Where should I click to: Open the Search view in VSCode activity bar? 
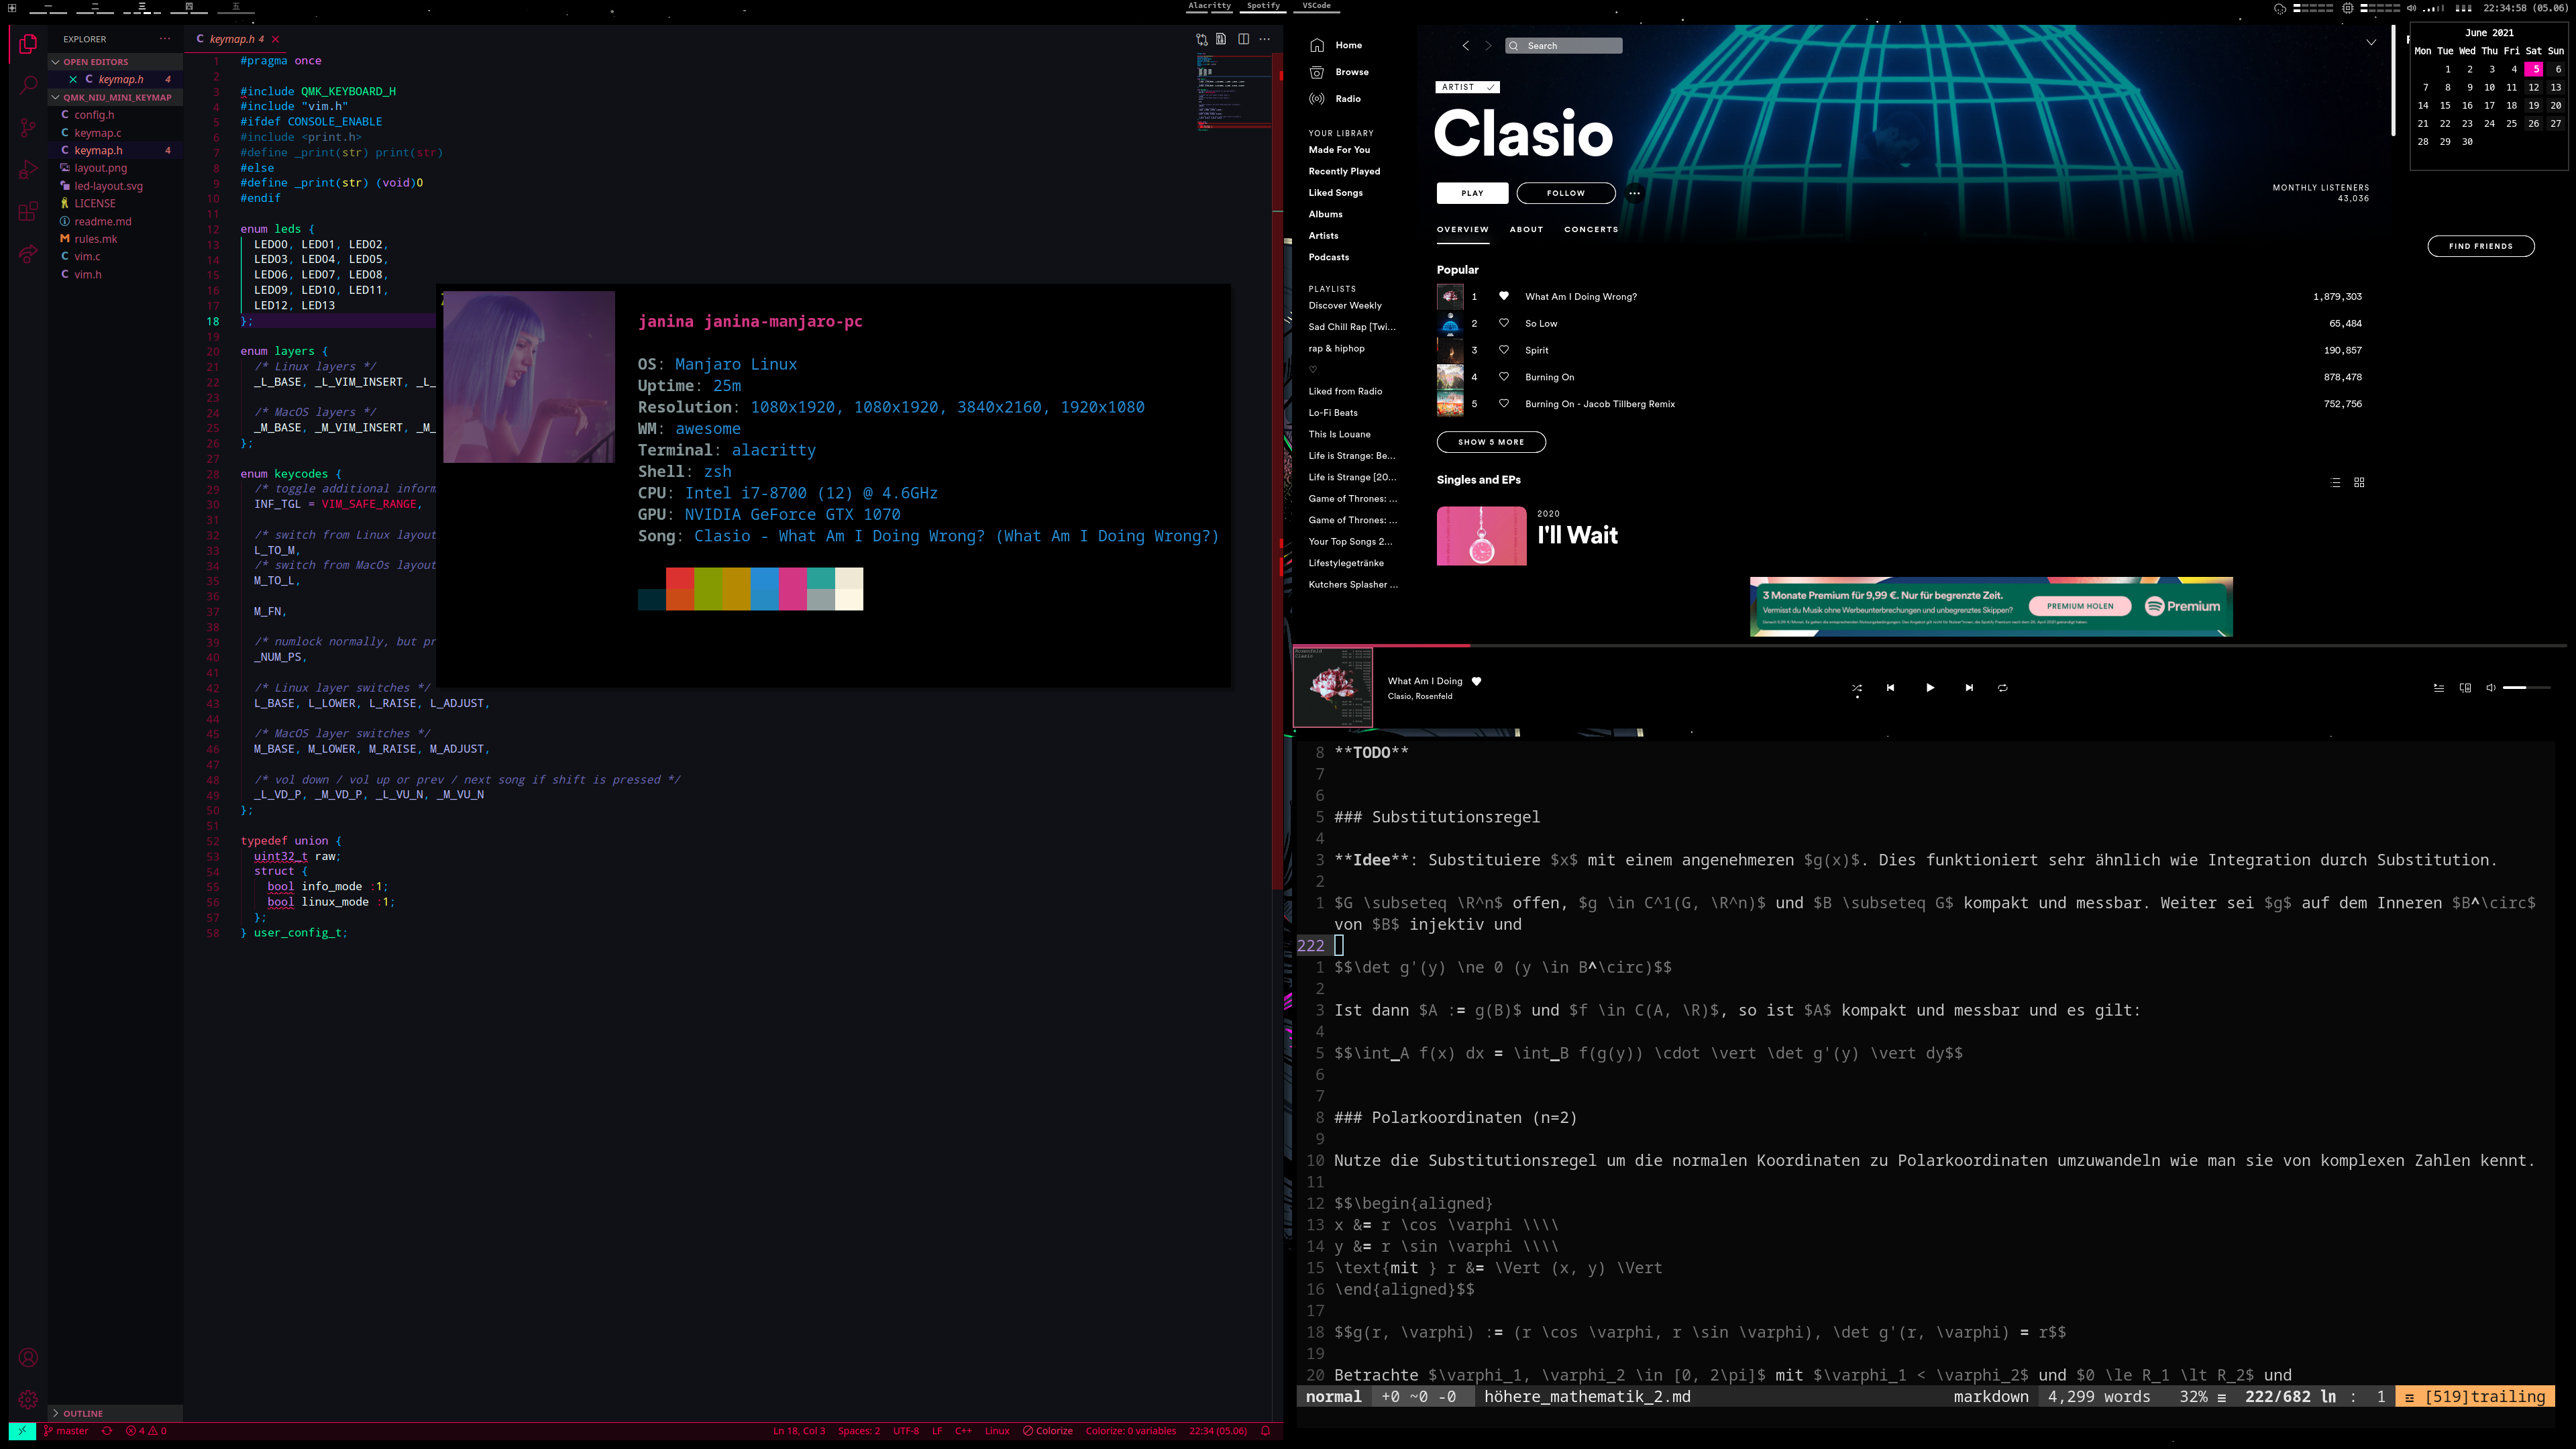pyautogui.click(x=28, y=86)
